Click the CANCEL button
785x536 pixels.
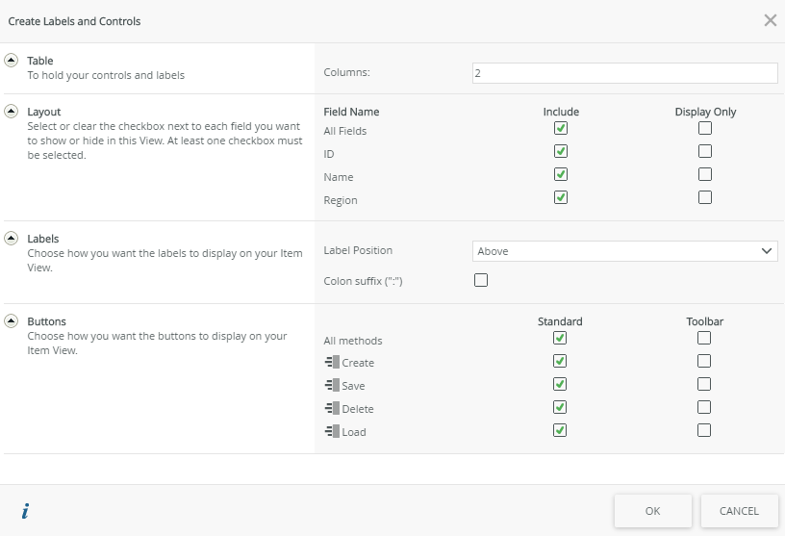point(739,511)
